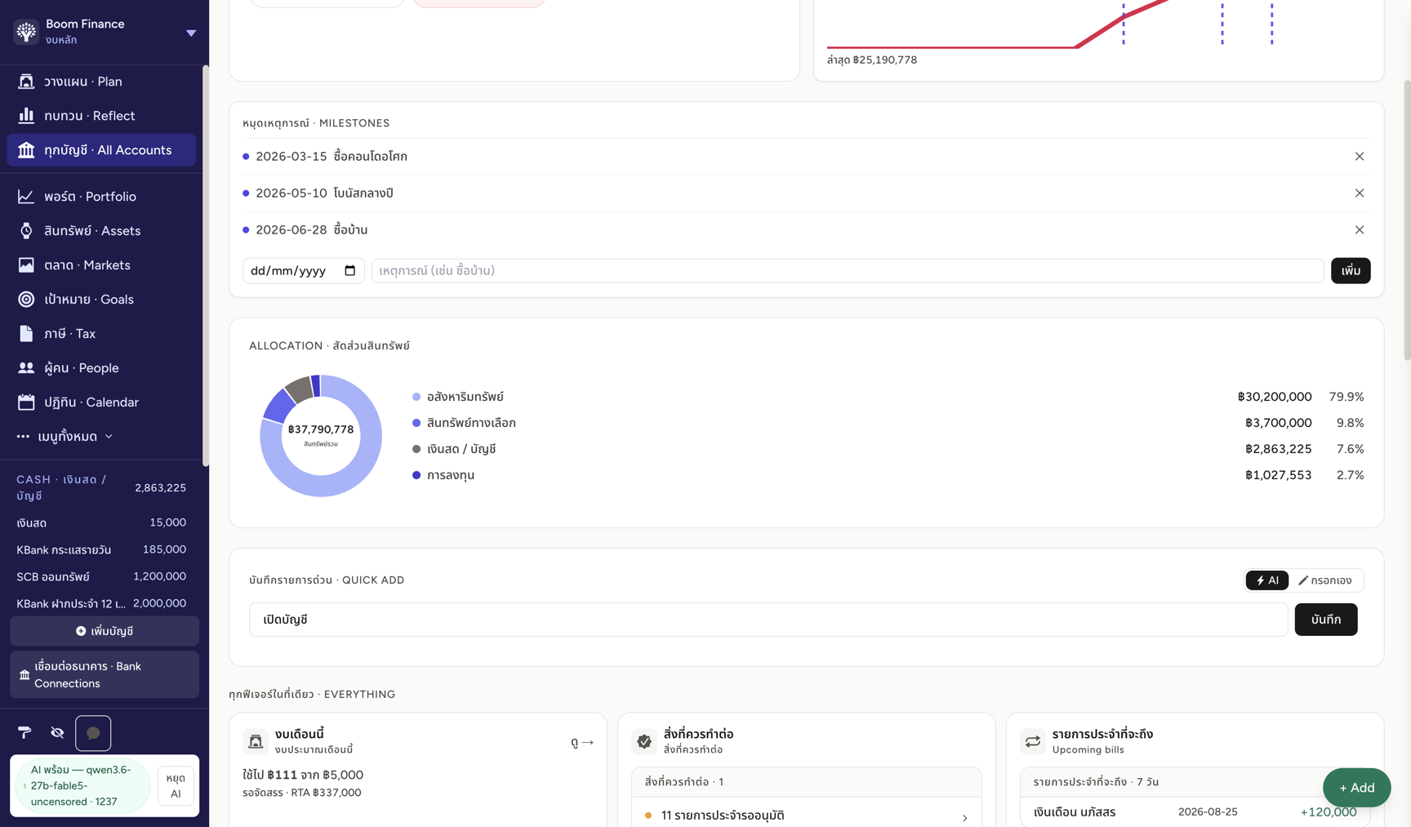Click the page vertical scrollbar
This screenshot has width=1411, height=827.
coord(1407,220)
